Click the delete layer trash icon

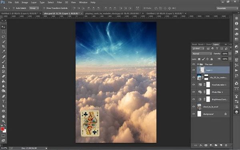click(226, 145)
